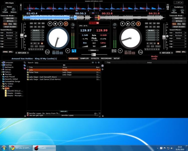Open the Fx2 Backspin dropdown on left deck
The image size is (188, 151).
coord(17,35)
